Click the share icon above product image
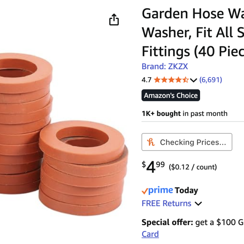The width and height of the screenshot is (244, 244). coord(114,20)
